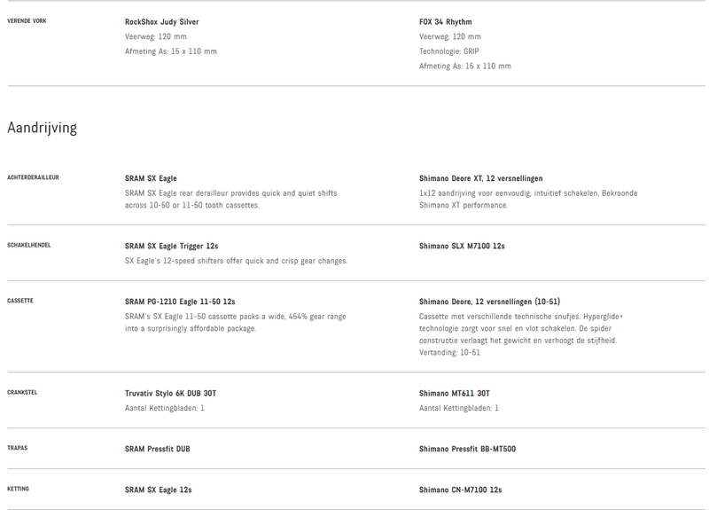
Task: Click Shimano Deore 12 versnellingen (10-51) title
Action: (489, 302)
